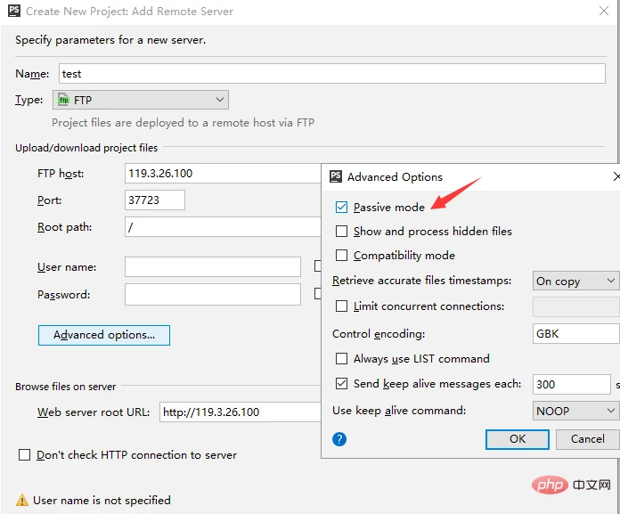
Task: Click the PhpStorm icon in main title bar
Action: click(14, 11)
